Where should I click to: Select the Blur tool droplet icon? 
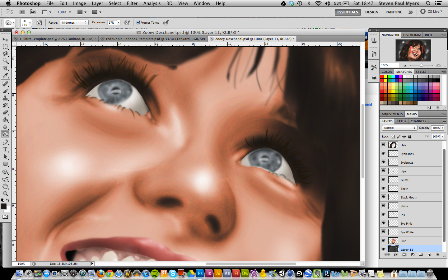5,127
